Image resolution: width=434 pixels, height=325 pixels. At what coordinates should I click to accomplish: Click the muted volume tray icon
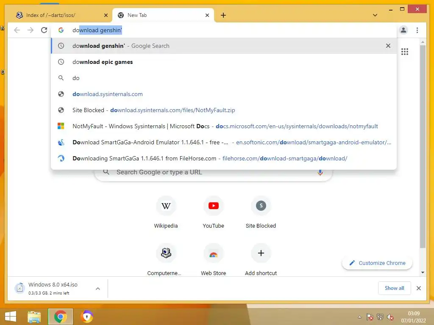[390, 317]
